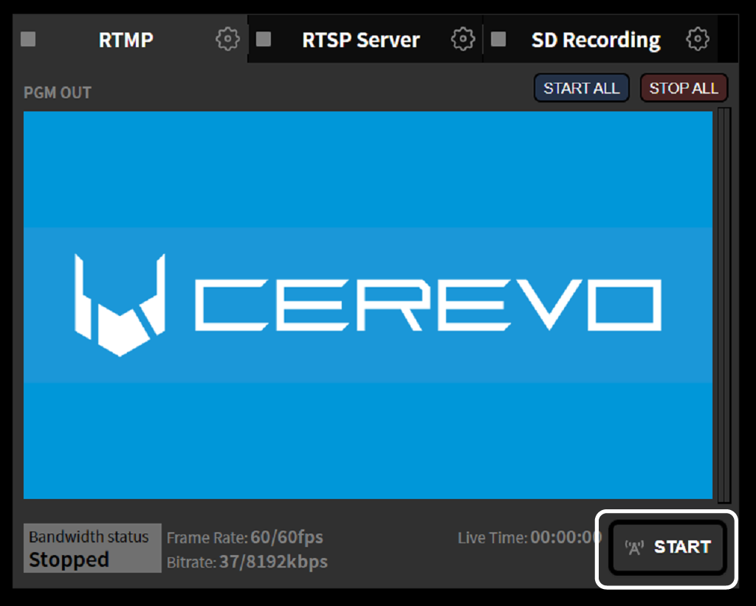Click the PGM OUT label

[x=58, y=93]
